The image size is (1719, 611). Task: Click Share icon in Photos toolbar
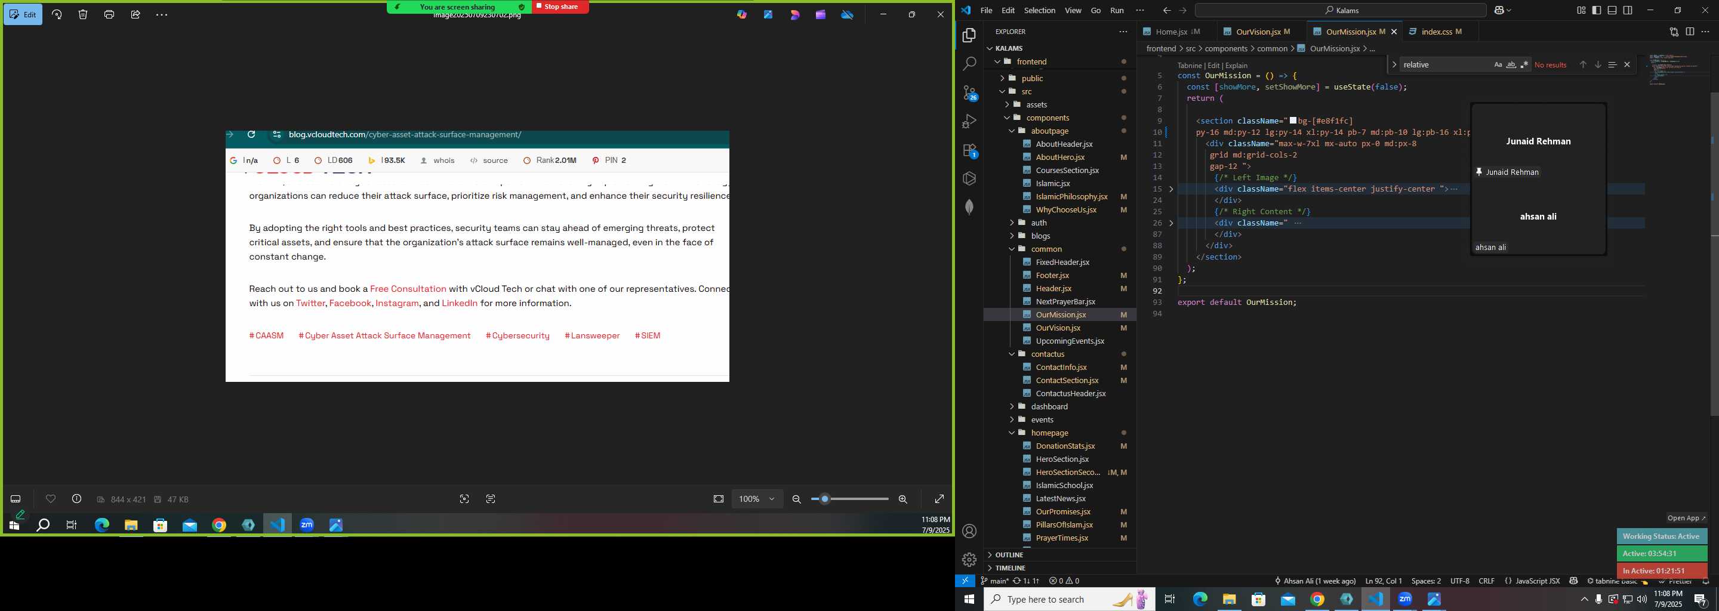[135, 15]
